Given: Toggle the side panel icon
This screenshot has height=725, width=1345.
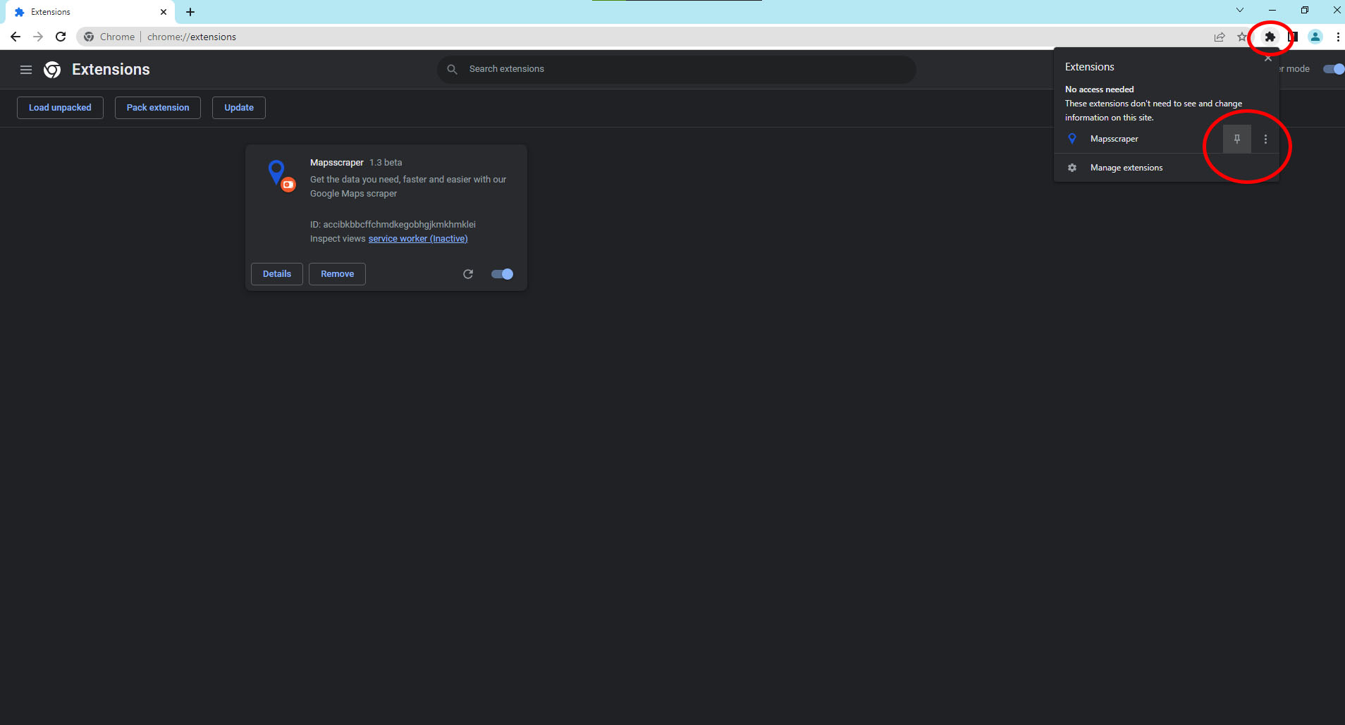Looking at the screenshot, I should [x=1294, y=37].
